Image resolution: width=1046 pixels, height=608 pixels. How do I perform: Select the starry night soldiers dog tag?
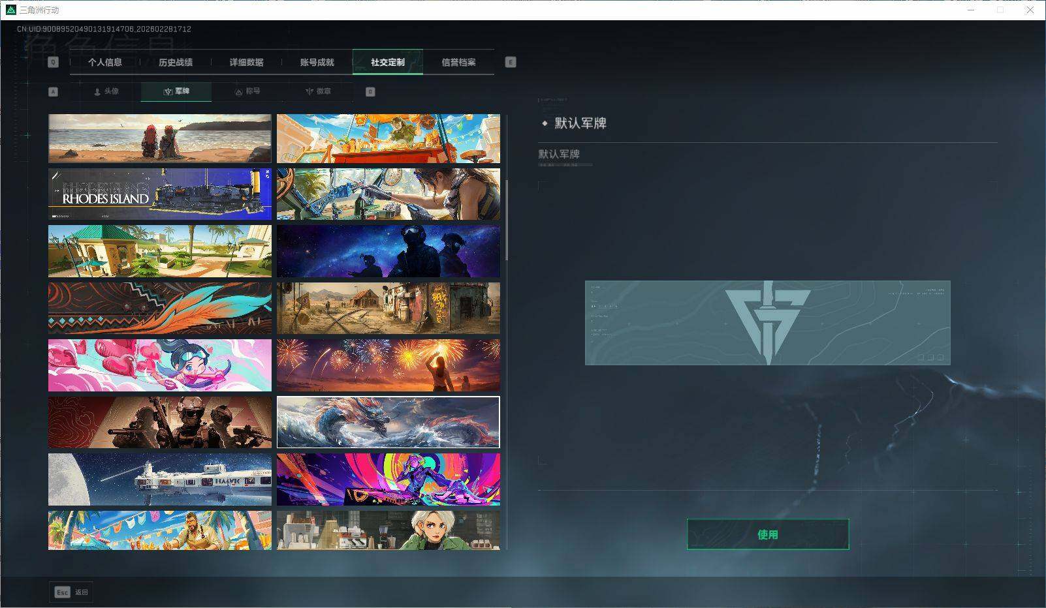pyautogui.click(x=388, y=251)
